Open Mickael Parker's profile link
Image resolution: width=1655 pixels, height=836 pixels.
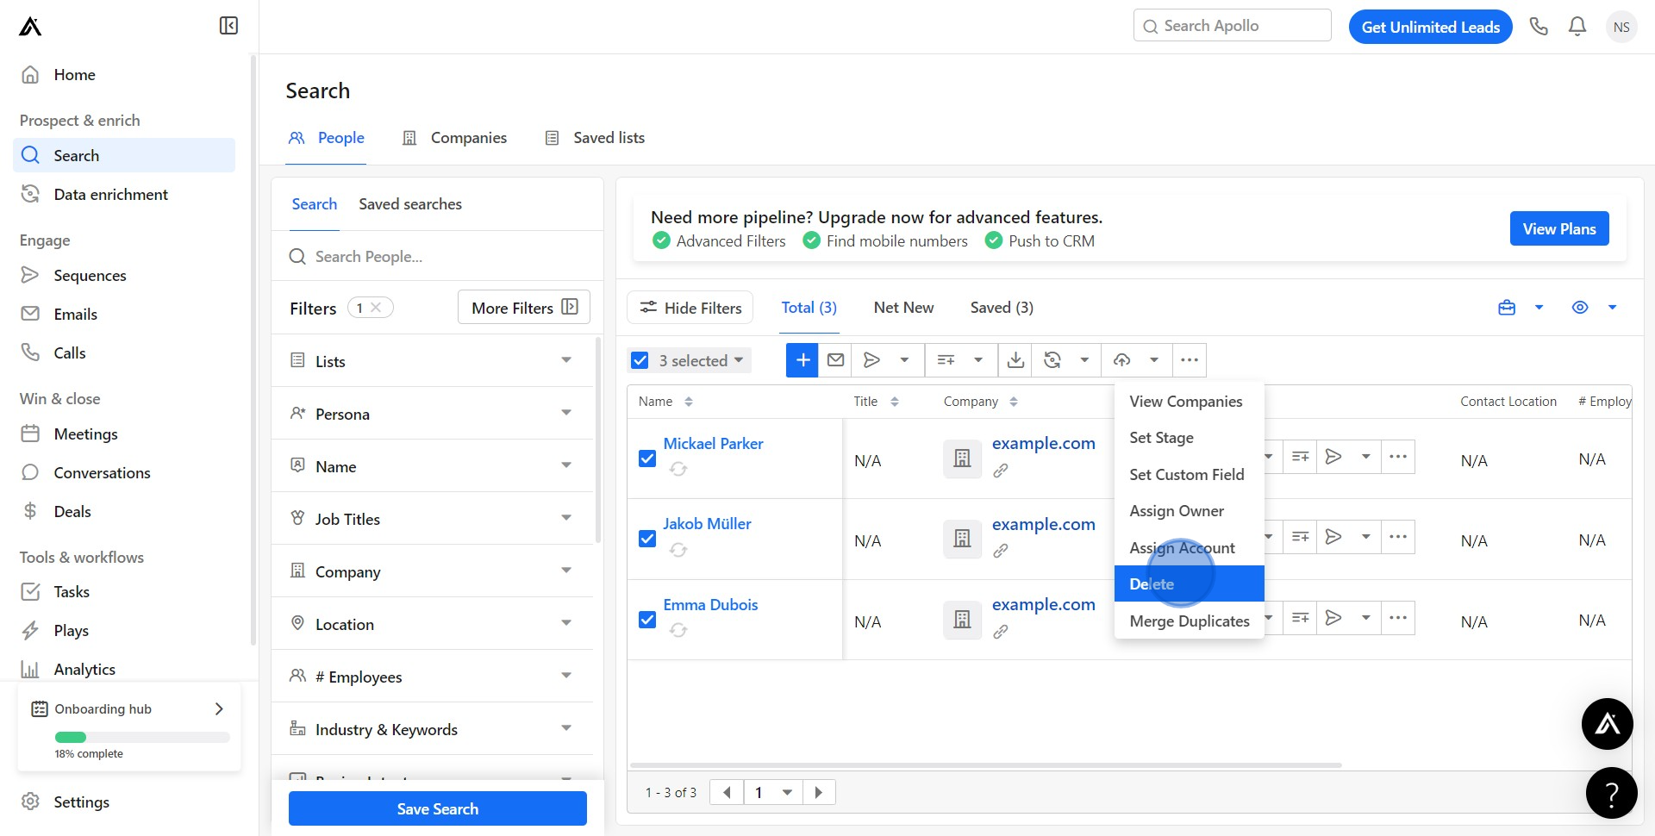[713, 444]
